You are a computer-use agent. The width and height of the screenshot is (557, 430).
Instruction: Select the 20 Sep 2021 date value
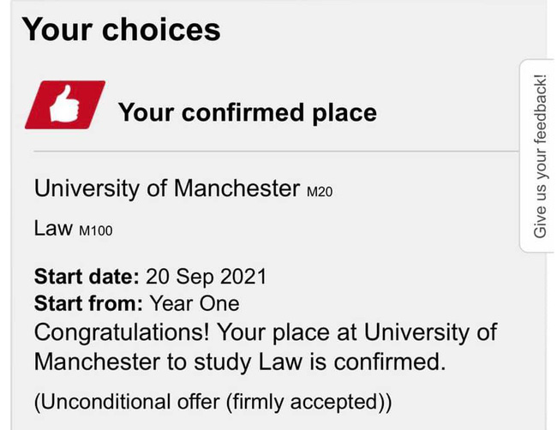pos(207,278)
